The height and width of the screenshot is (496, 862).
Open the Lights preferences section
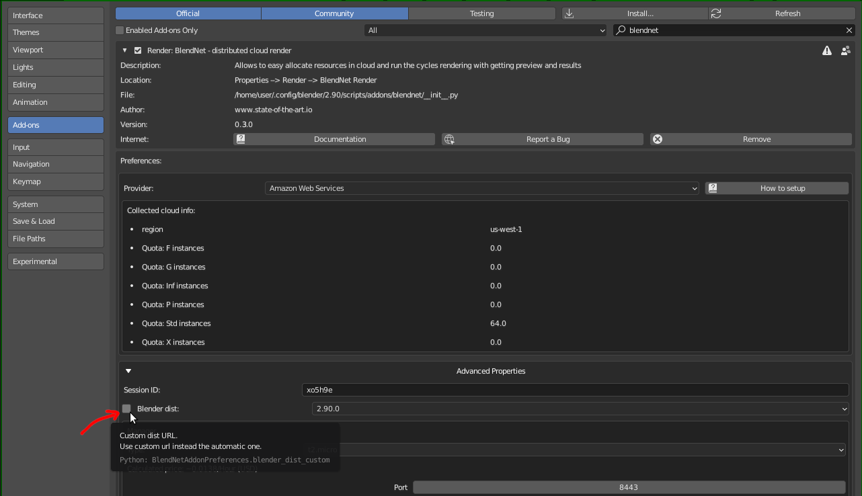(x=56, y=67)
